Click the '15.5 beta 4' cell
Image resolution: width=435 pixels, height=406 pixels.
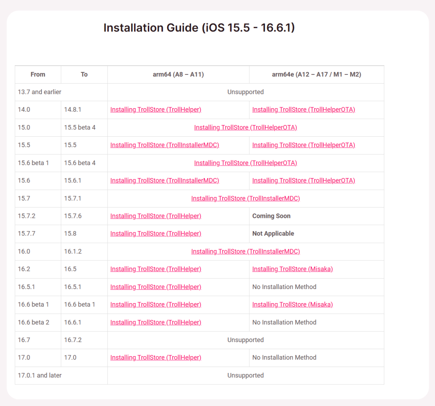84,127
